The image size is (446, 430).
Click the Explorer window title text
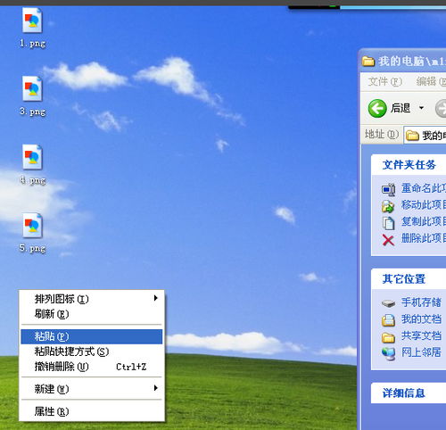412,62
